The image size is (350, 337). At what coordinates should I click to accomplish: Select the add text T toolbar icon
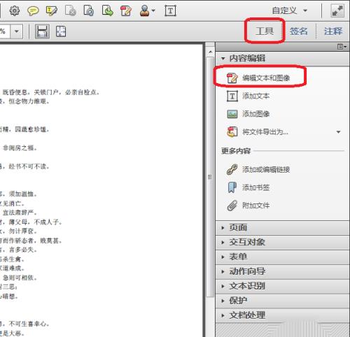tap(170, 10)
